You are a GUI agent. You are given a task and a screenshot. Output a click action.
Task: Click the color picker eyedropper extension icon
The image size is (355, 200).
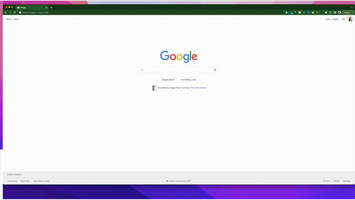click(291, 13)
